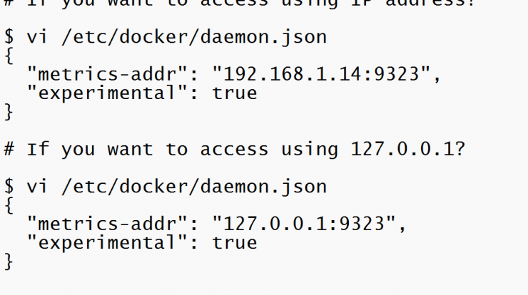
Task: Click the opening brace above 127.0.0.1:9323 block
Action: coord(9,205)
